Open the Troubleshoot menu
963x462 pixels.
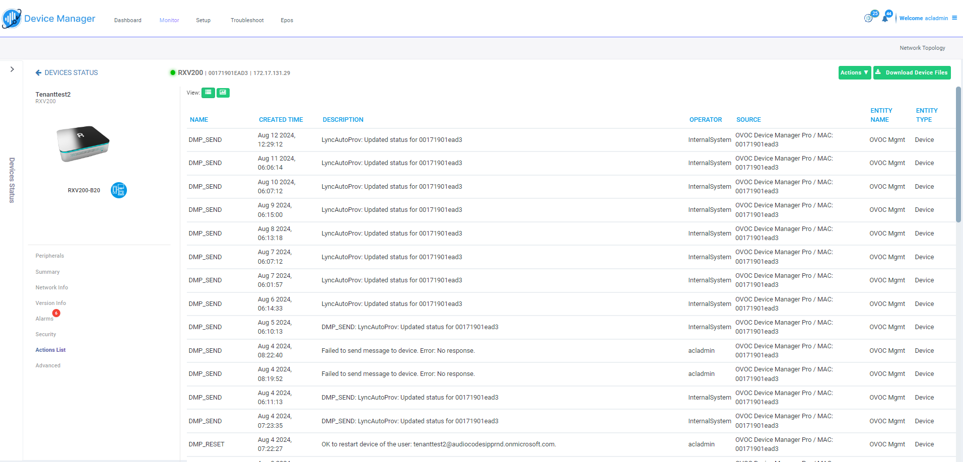pos(247,21)
